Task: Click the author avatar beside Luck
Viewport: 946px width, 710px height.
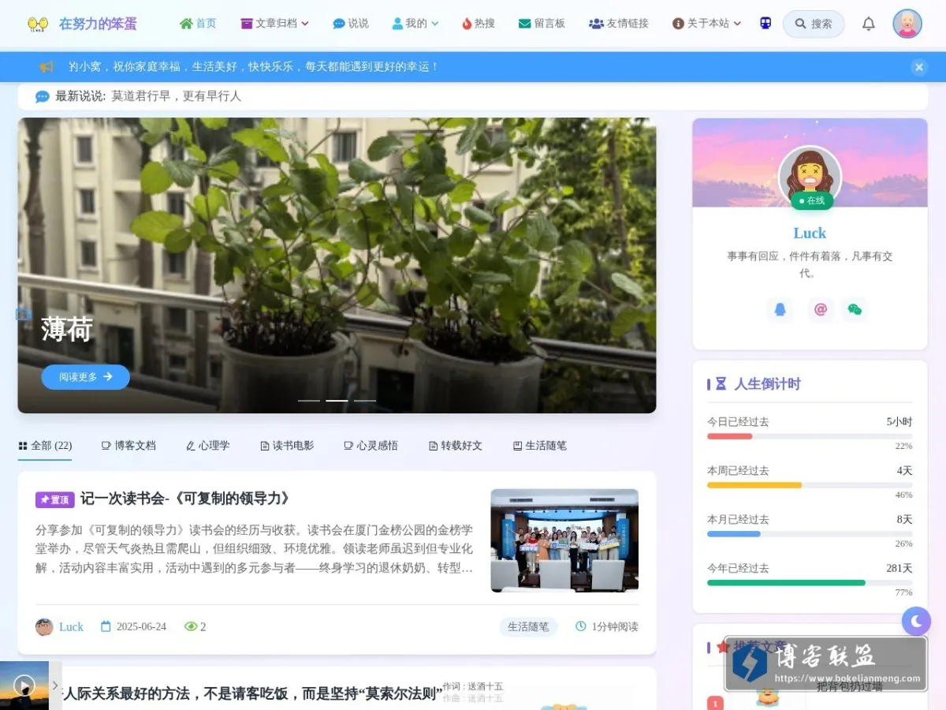Action: 44,627
